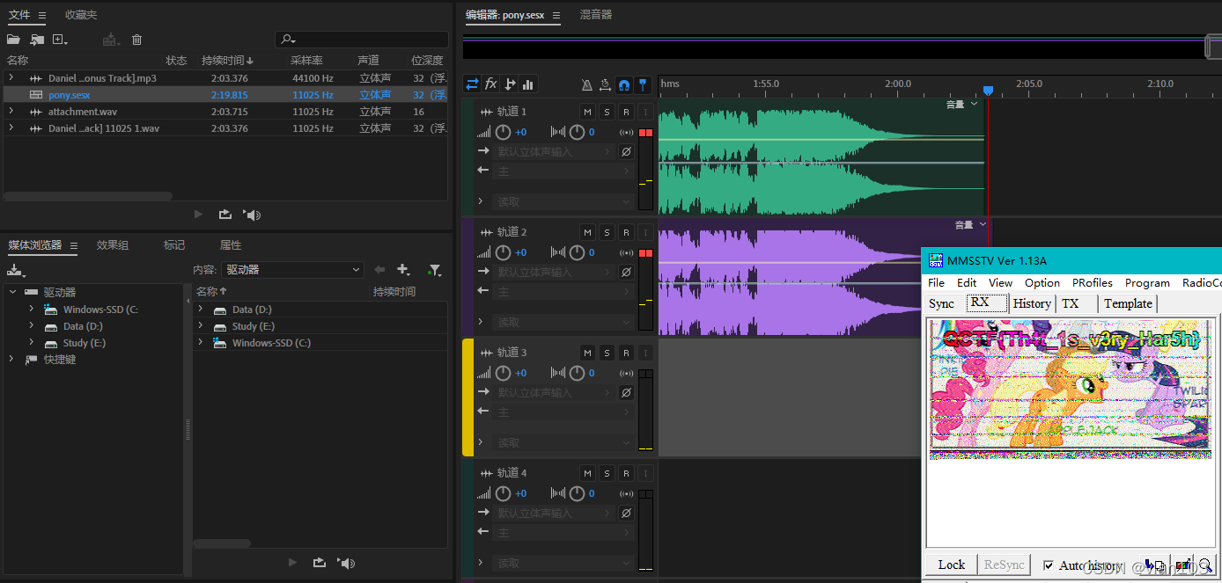Image resolution: width=1222 pixels, height=583 pixels.
Task: Open Track 1 读取 automation dropdown
Action: pyautogui.click(x=562, y=201)
